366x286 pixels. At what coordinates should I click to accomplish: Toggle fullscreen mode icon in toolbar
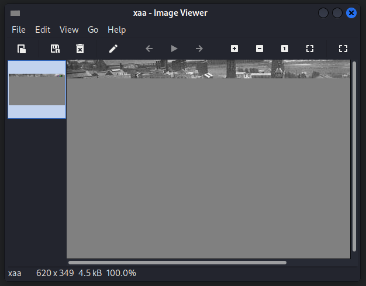pyautogui.click(x=343, y=49)
